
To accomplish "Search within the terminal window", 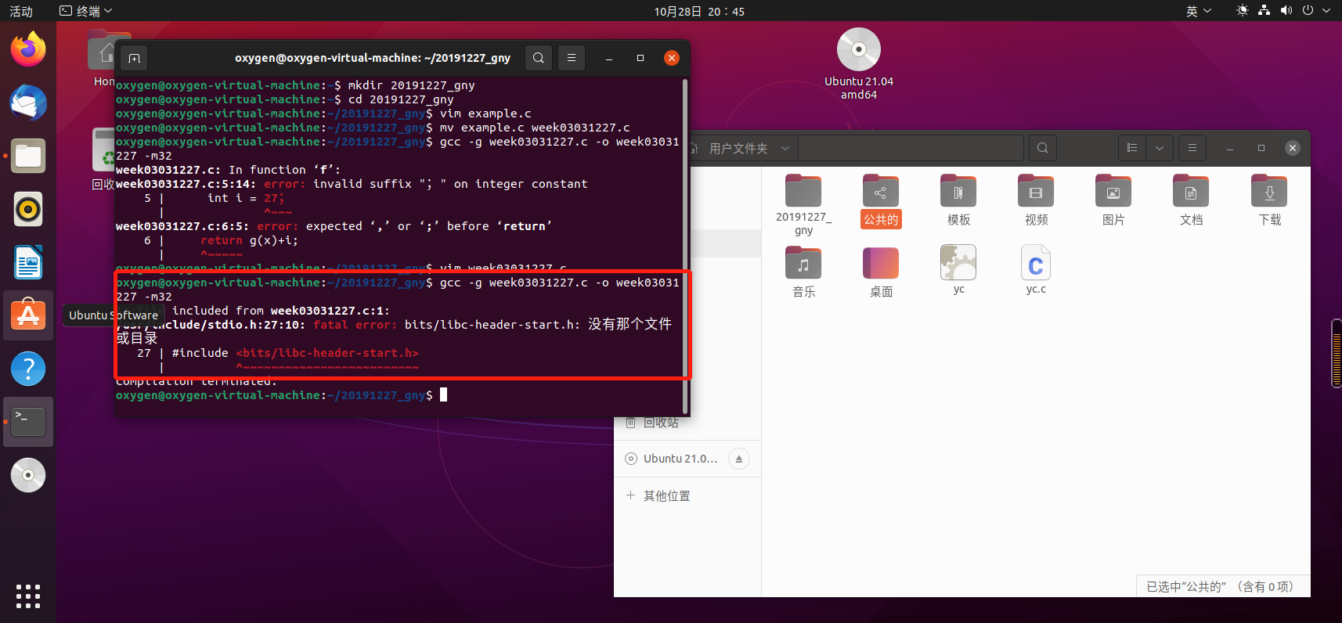I will 539,58.
